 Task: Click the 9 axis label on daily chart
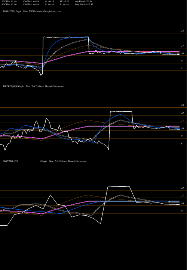coord(182,61)
